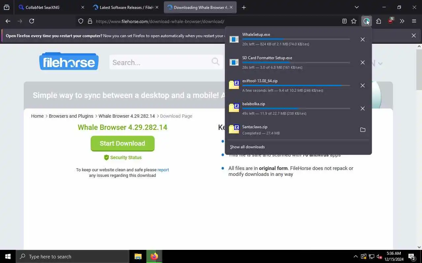Go back to previous page
Screen dimensions: 422x263
click(8, 21)
